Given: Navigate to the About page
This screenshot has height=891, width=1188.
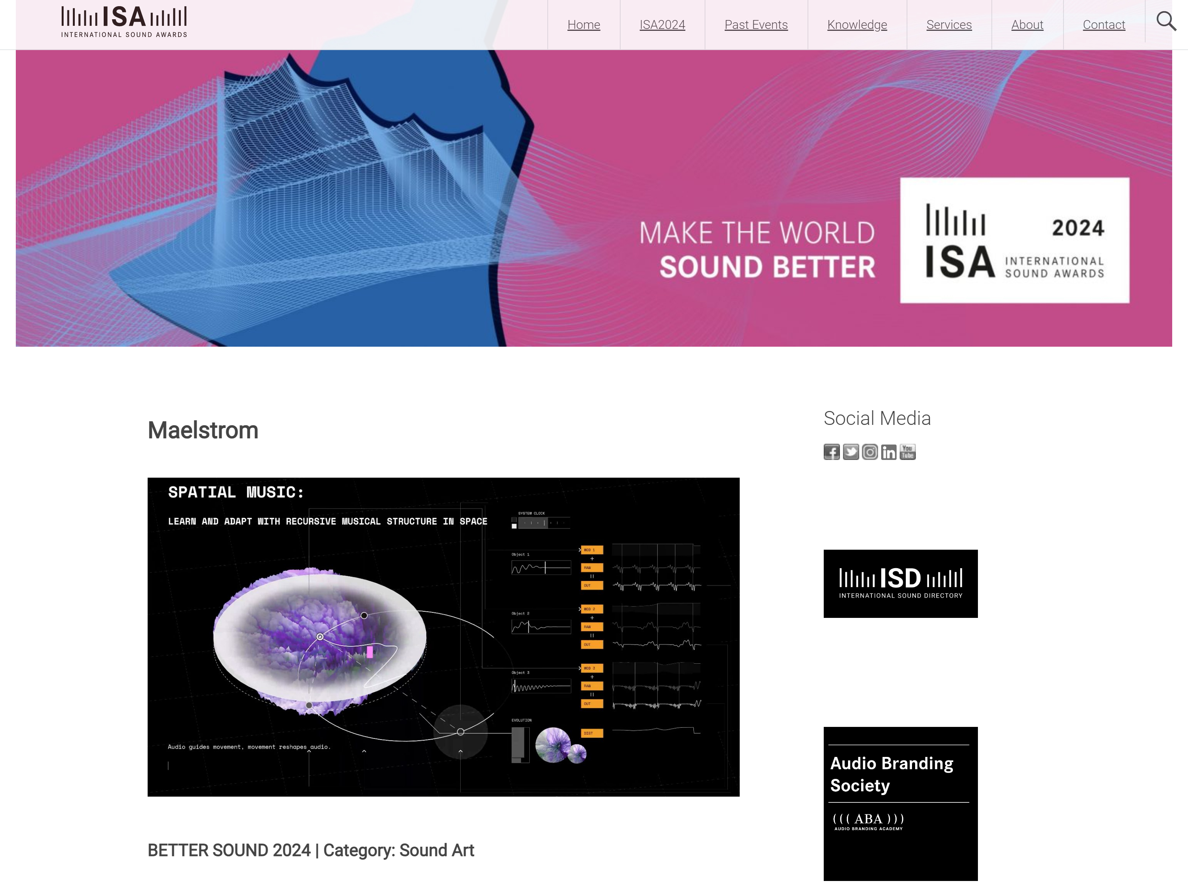Looking at the screenshot, I should (1027, 25).
